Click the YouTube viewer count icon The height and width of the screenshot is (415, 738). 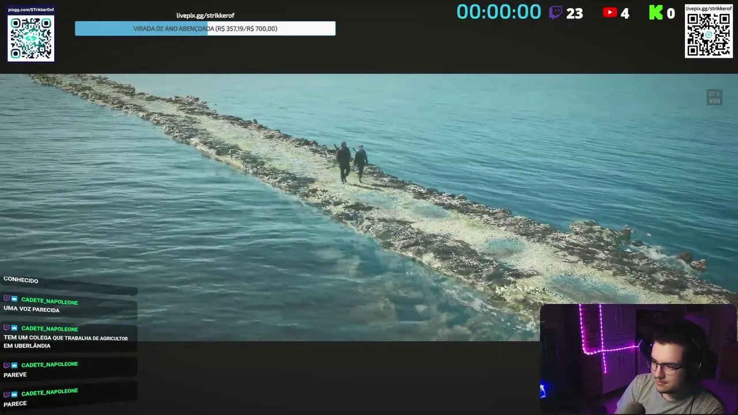(x=609, y=13)
